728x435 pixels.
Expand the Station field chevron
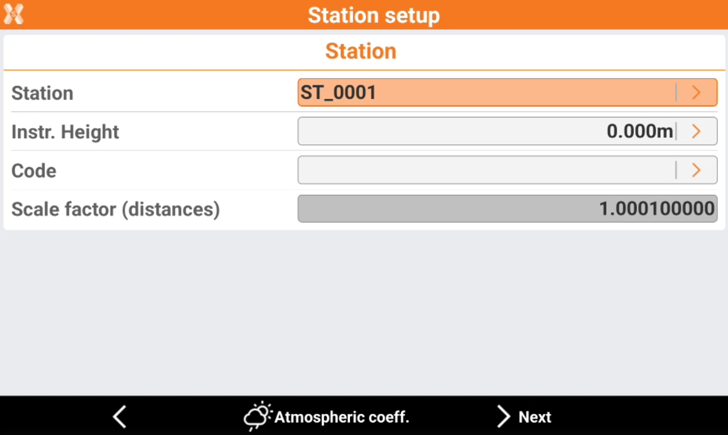(x=696, y=93)
